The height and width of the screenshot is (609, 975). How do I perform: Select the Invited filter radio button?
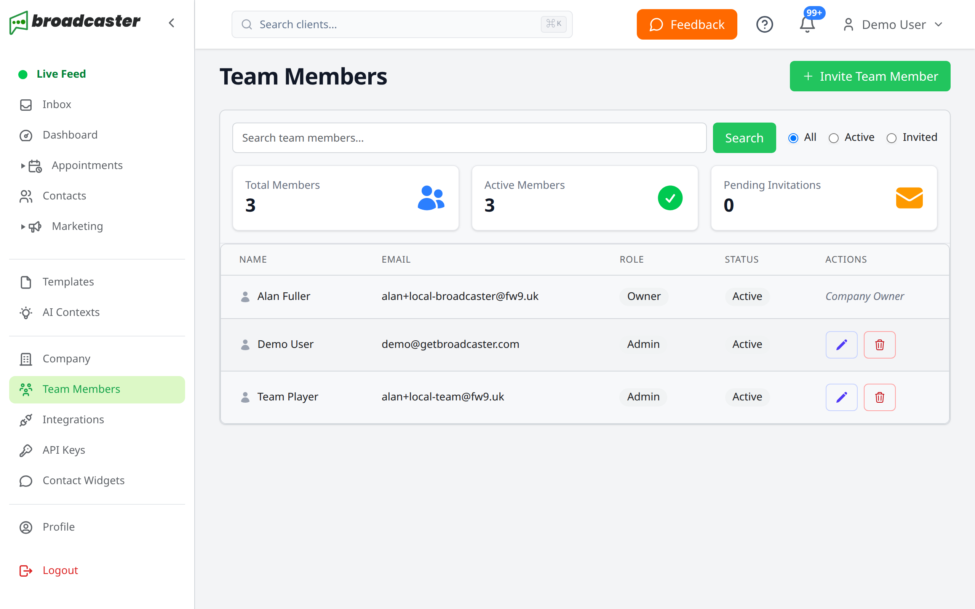891,138
